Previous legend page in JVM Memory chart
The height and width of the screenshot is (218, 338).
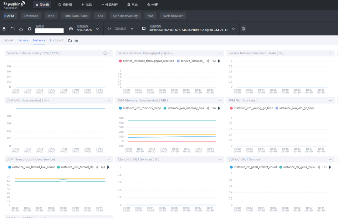(207, 108)
